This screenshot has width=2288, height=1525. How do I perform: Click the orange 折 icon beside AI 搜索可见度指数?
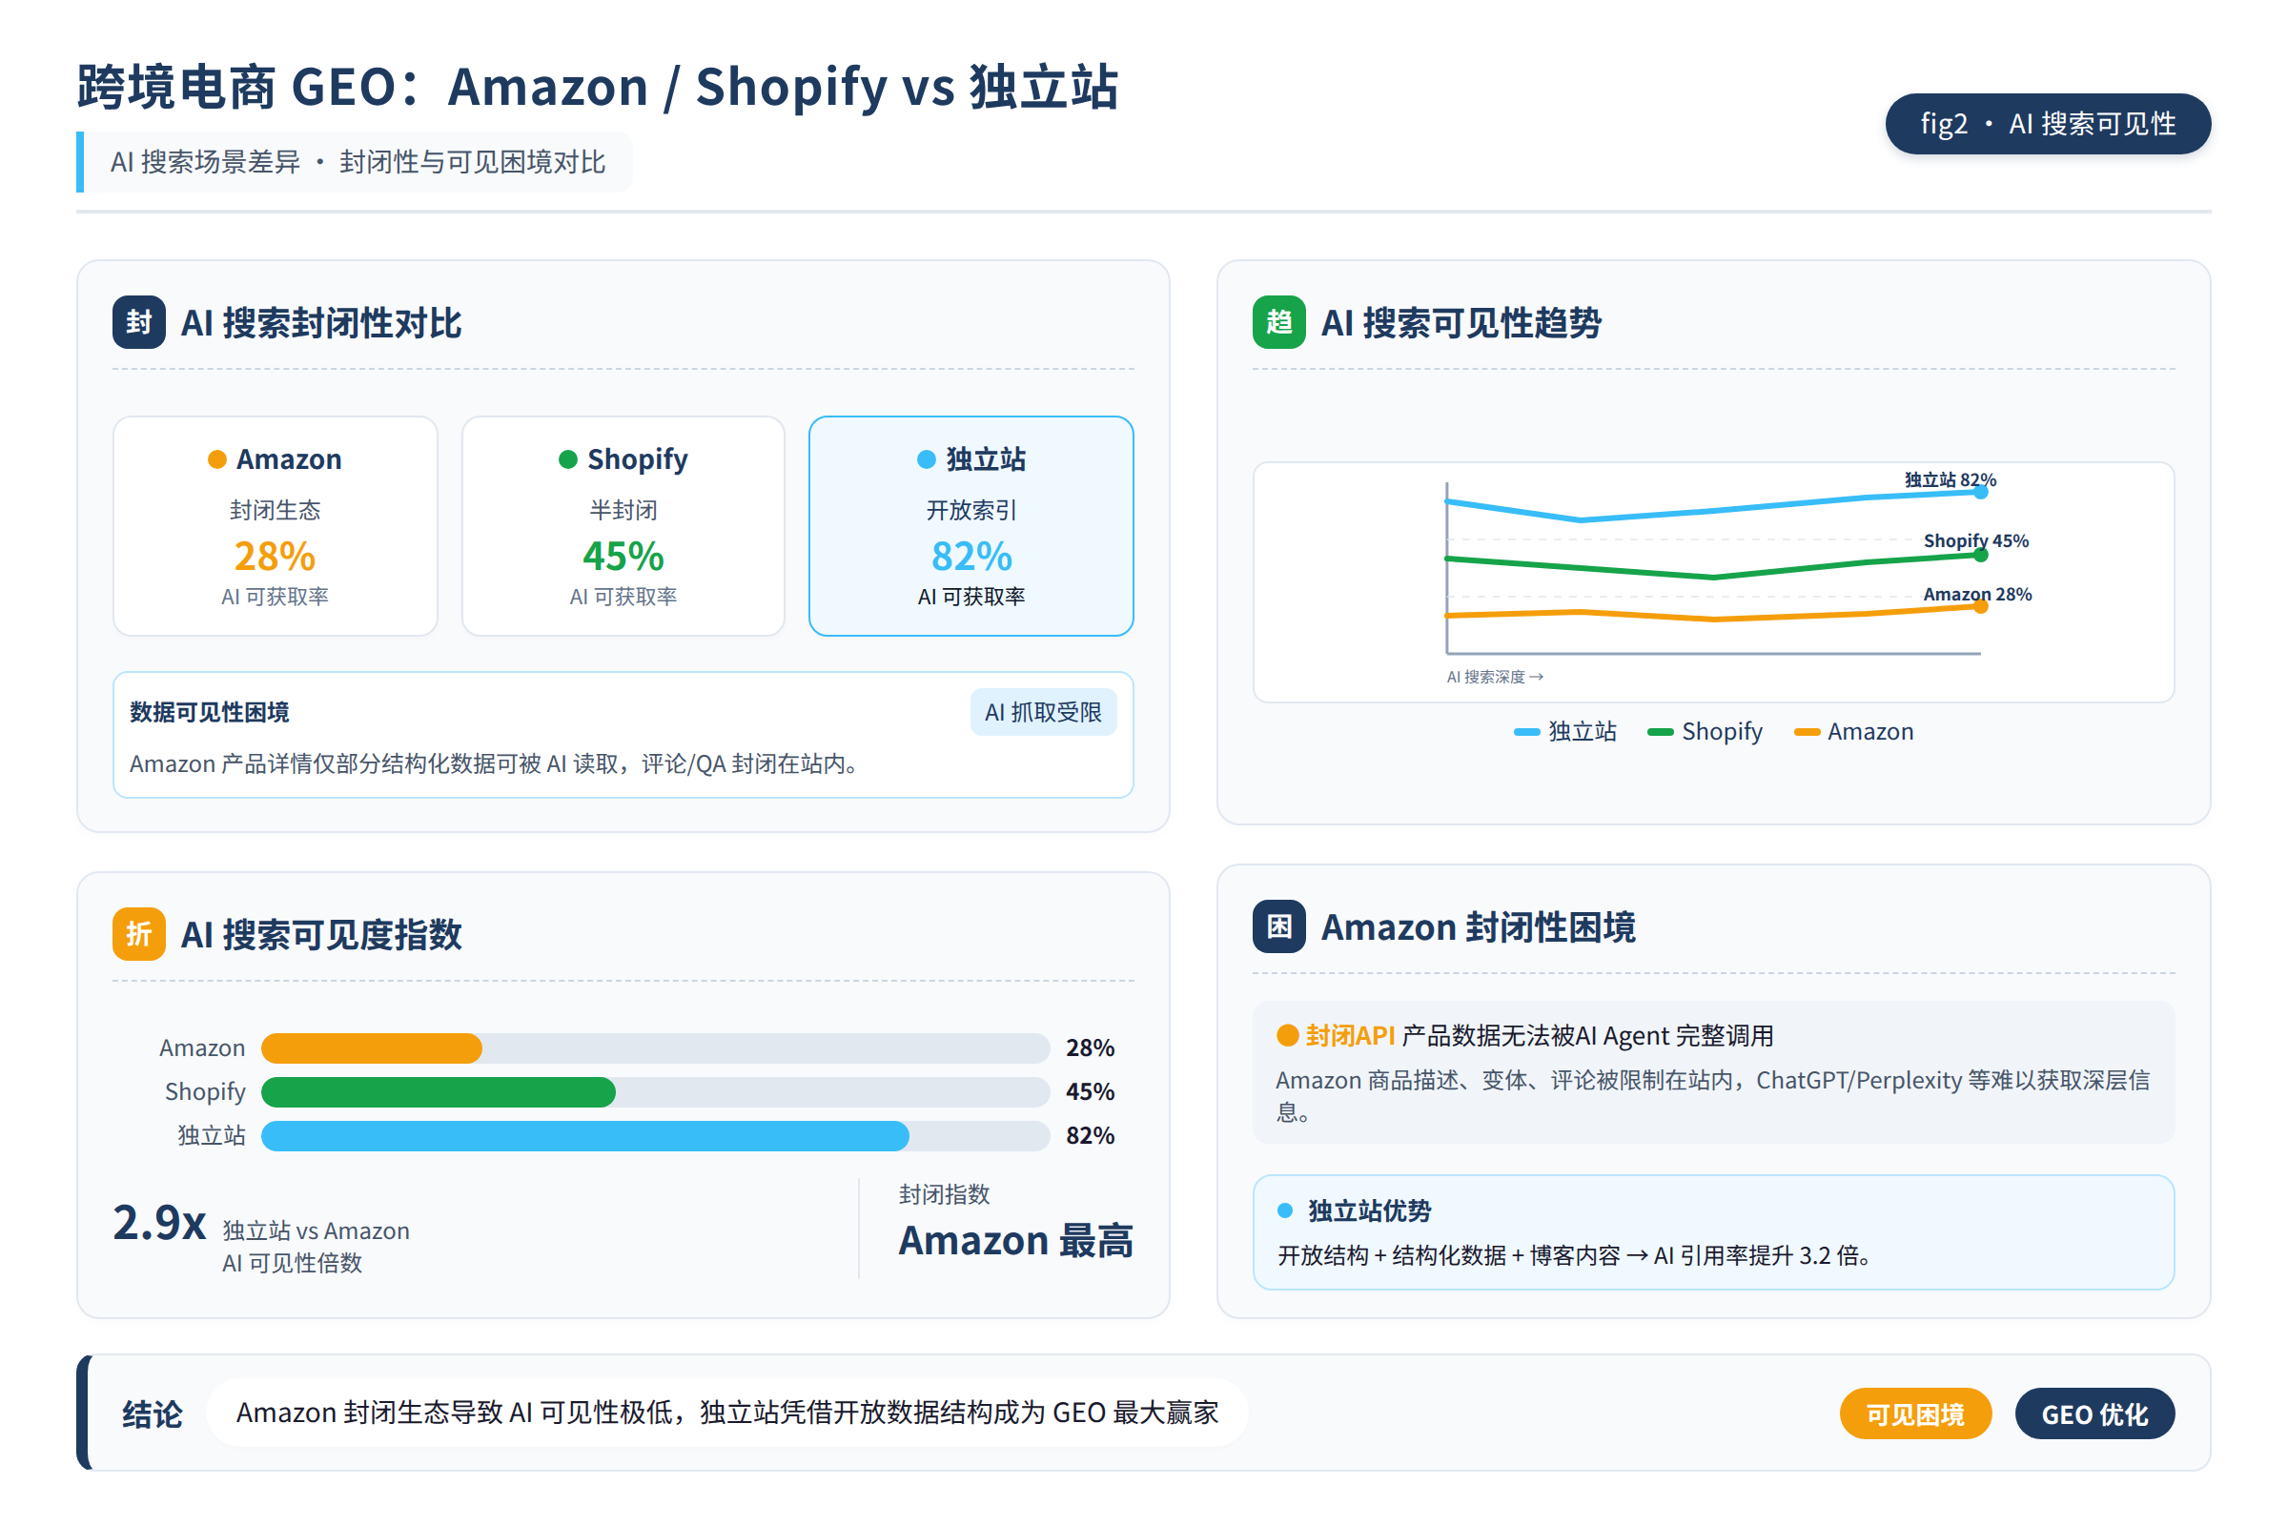pos(138,934)
